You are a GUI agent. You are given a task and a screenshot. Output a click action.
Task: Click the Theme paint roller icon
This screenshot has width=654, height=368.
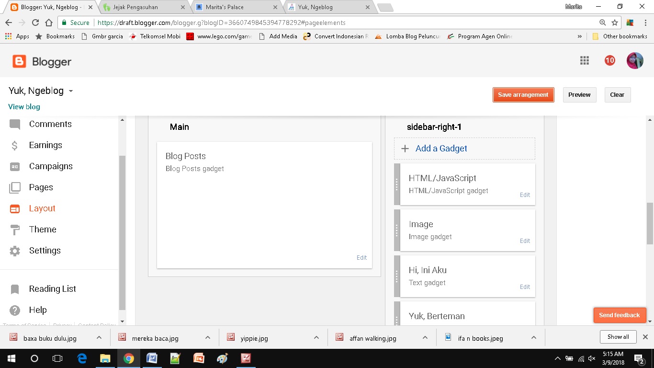click(x=15, y=230)
